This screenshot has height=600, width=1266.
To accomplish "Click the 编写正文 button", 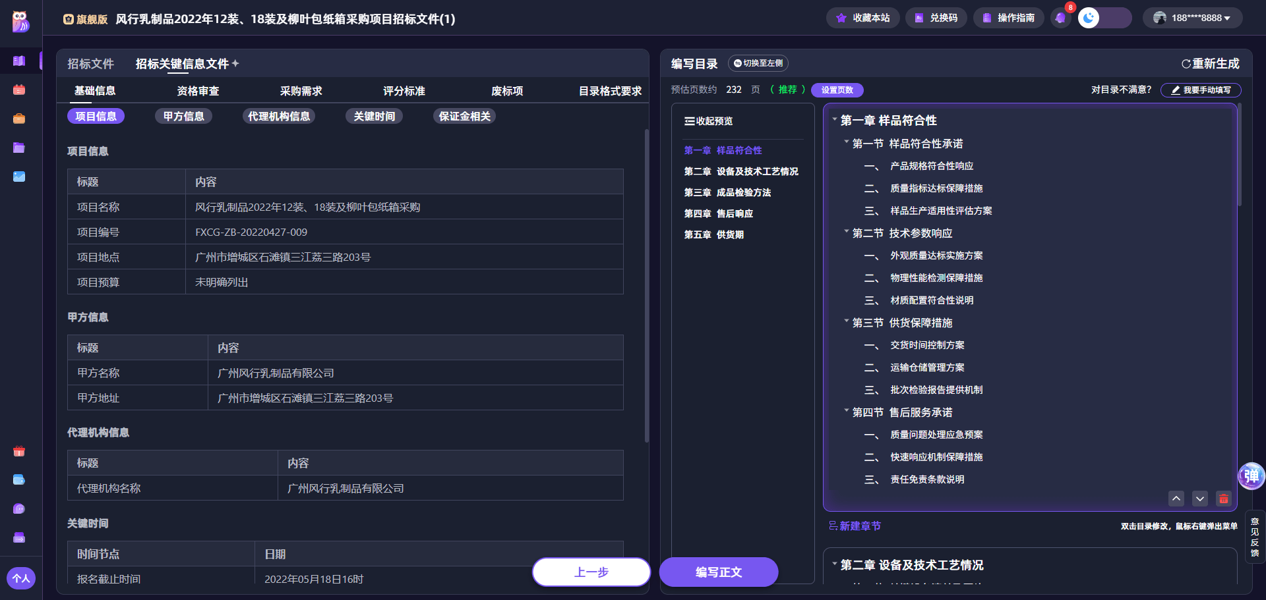I will pos(718,572).
